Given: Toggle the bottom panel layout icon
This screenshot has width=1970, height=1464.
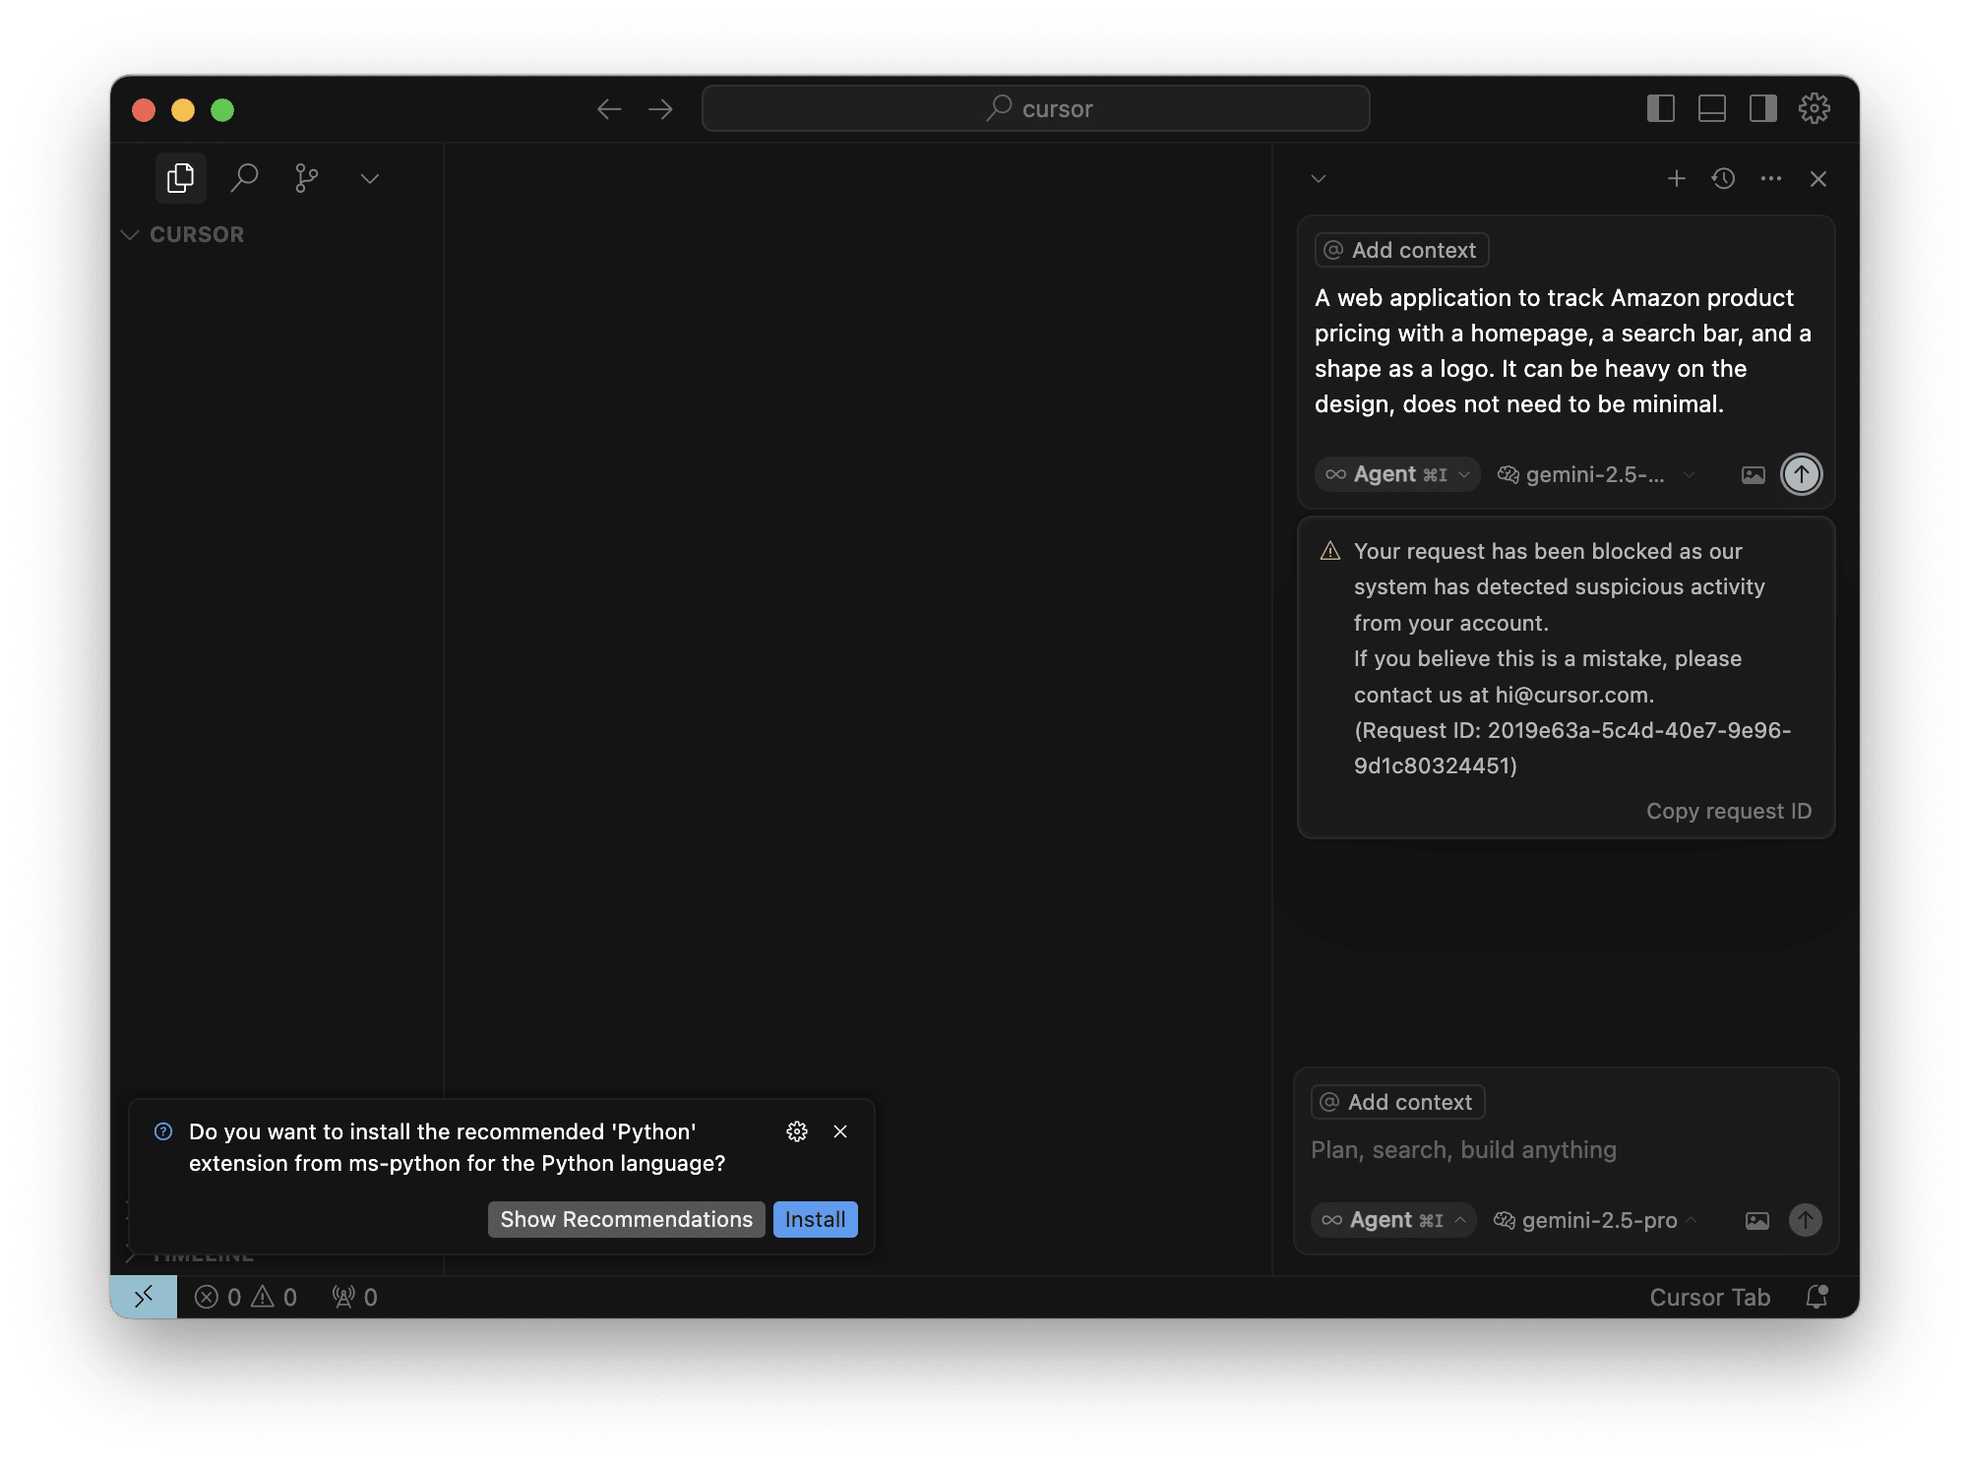Looking at the screenshot, I should 1712,108.
